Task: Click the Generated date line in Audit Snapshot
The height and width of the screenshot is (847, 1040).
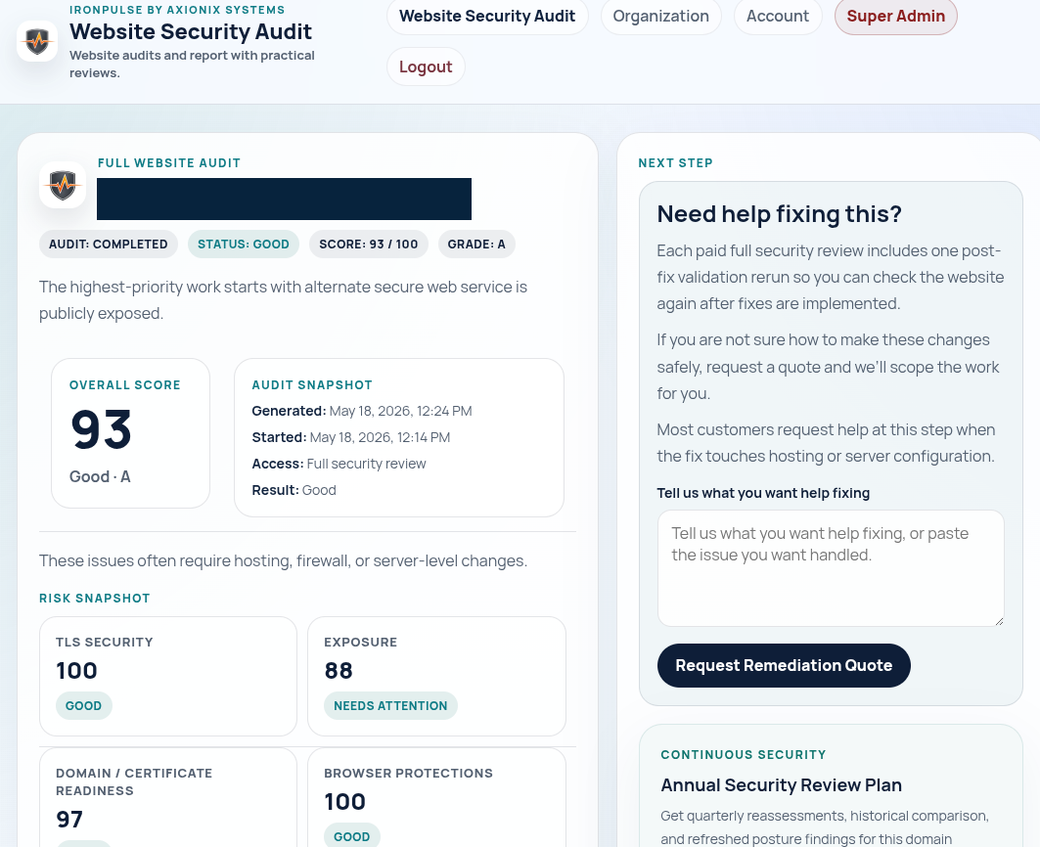Action: tap(361, 411)
